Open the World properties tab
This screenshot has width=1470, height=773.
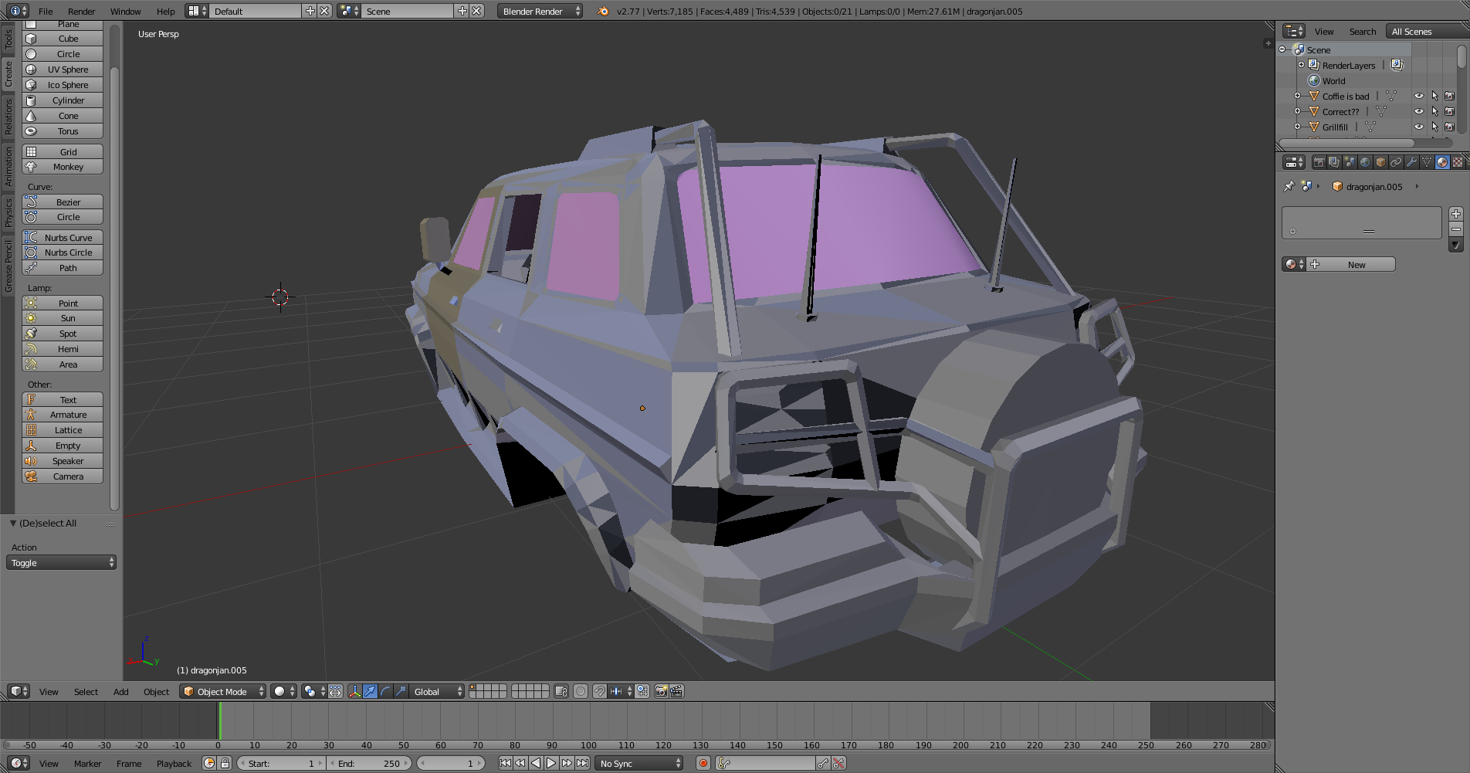1365,162
